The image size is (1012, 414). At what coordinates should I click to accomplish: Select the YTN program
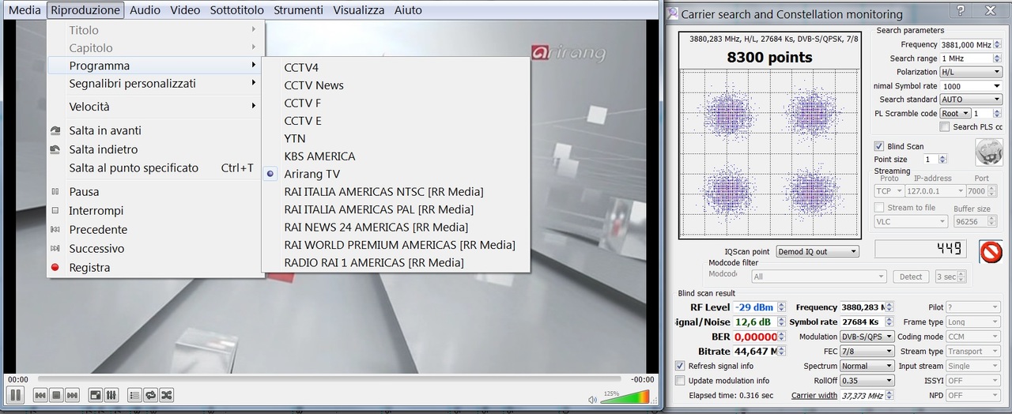pyautogui.click(x=395, y=138)
